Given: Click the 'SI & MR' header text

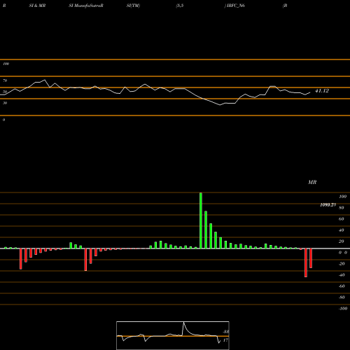Looking at the screenshot, I should coord(37,6).
